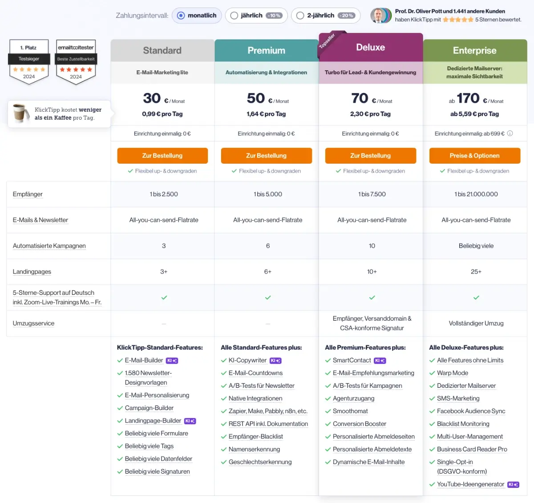Open the REST API inkl. Dokumentation link

(x=268, y=424)
